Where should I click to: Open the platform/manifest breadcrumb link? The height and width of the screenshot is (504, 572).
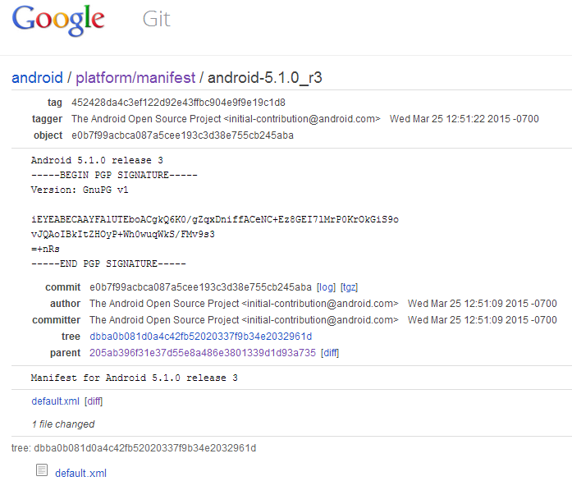(x=135, y=78)
